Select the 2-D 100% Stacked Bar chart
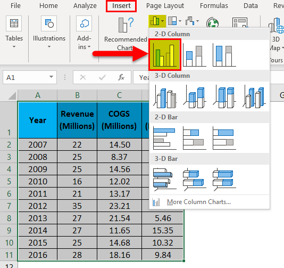 tap(224, 138)
